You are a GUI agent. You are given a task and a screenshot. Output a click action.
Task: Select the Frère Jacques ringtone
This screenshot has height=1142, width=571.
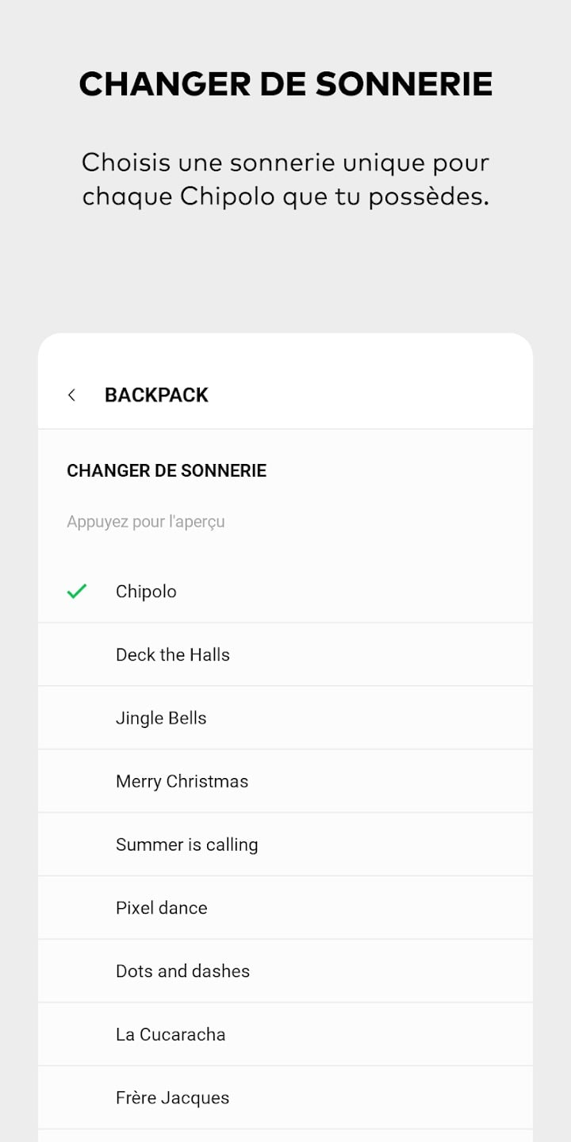[x=173, y=1099]
